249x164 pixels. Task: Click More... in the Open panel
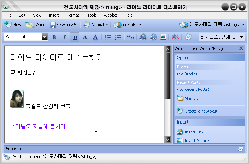(x=191, y=99)
